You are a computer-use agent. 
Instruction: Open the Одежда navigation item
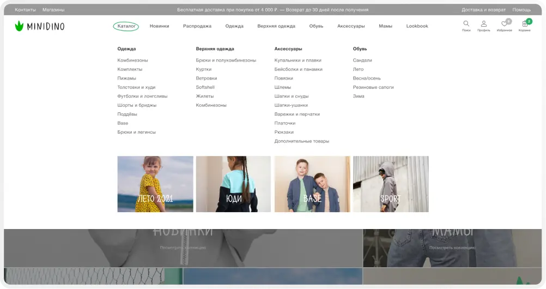point(234,26)
